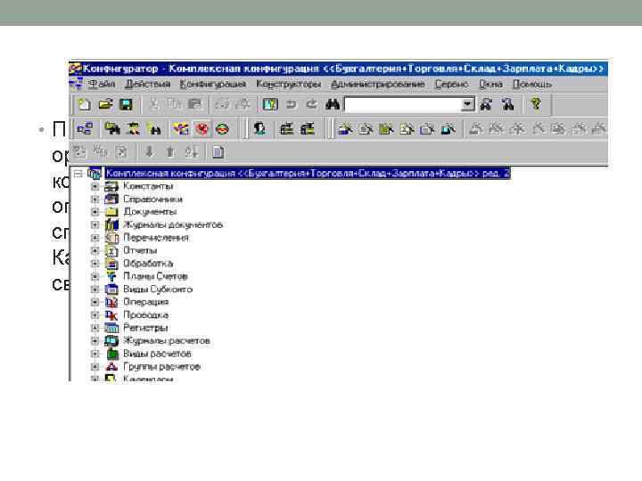Select the Виды расчетов tree item
This screenshot has height=481, width=642.
[x=157, y=354]
